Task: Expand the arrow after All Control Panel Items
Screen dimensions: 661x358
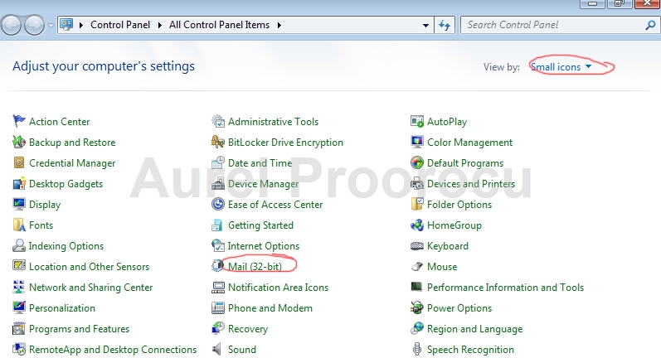Action: [x=279, y=25]
